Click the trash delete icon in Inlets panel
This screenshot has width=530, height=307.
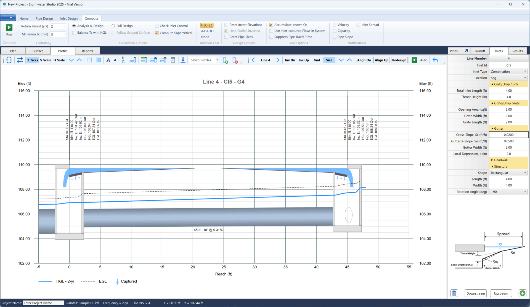454,293
